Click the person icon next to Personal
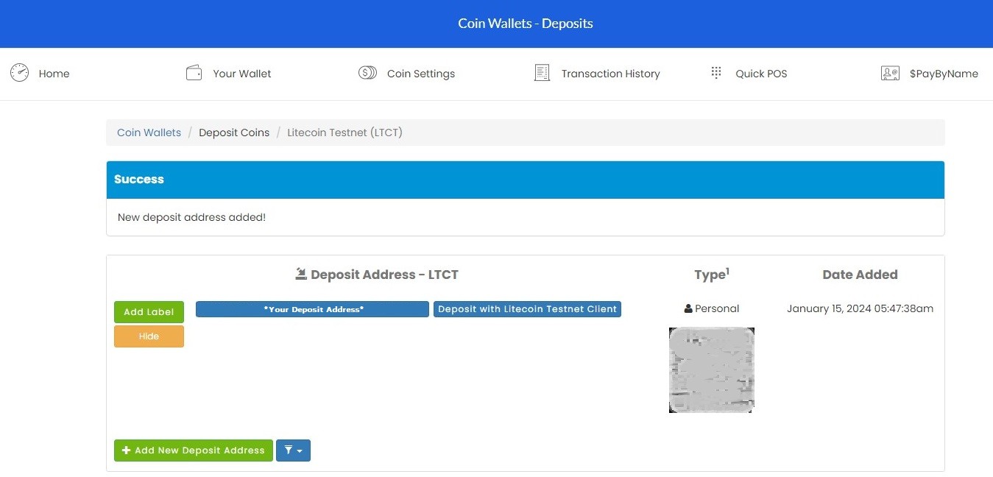 click(688, 308)
